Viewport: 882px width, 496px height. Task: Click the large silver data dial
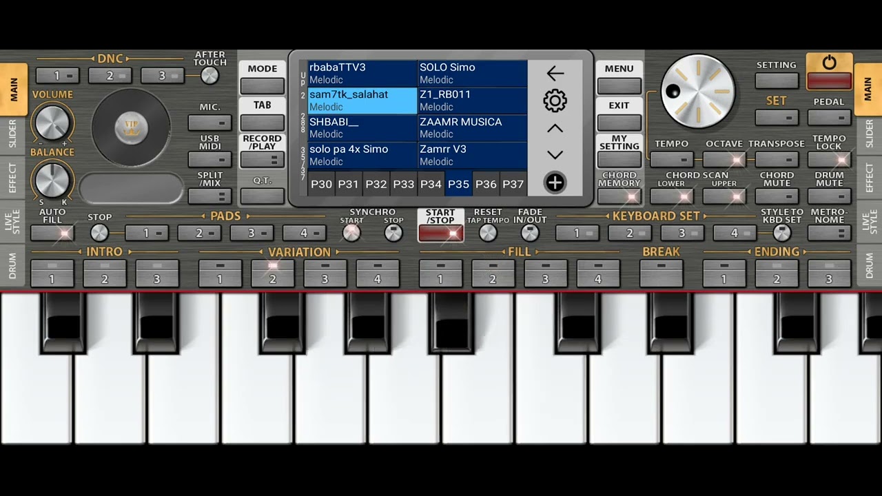tap(698, 92)
